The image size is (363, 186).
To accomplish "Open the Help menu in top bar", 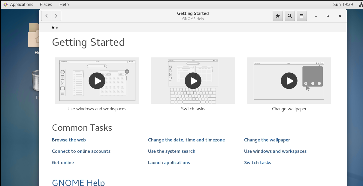I will pos(64,4).
